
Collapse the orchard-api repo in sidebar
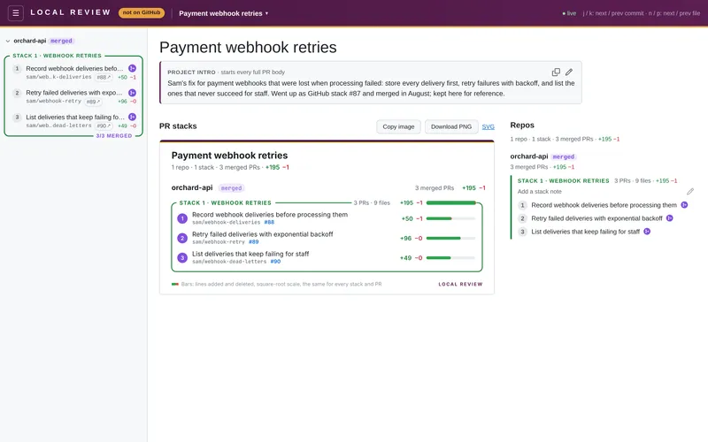[x=8, y=41]
